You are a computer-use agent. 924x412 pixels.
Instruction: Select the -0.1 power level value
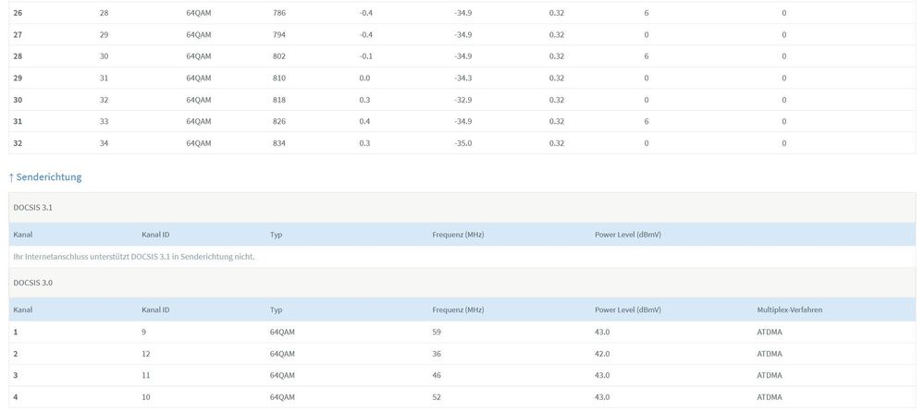coord(366,56)
